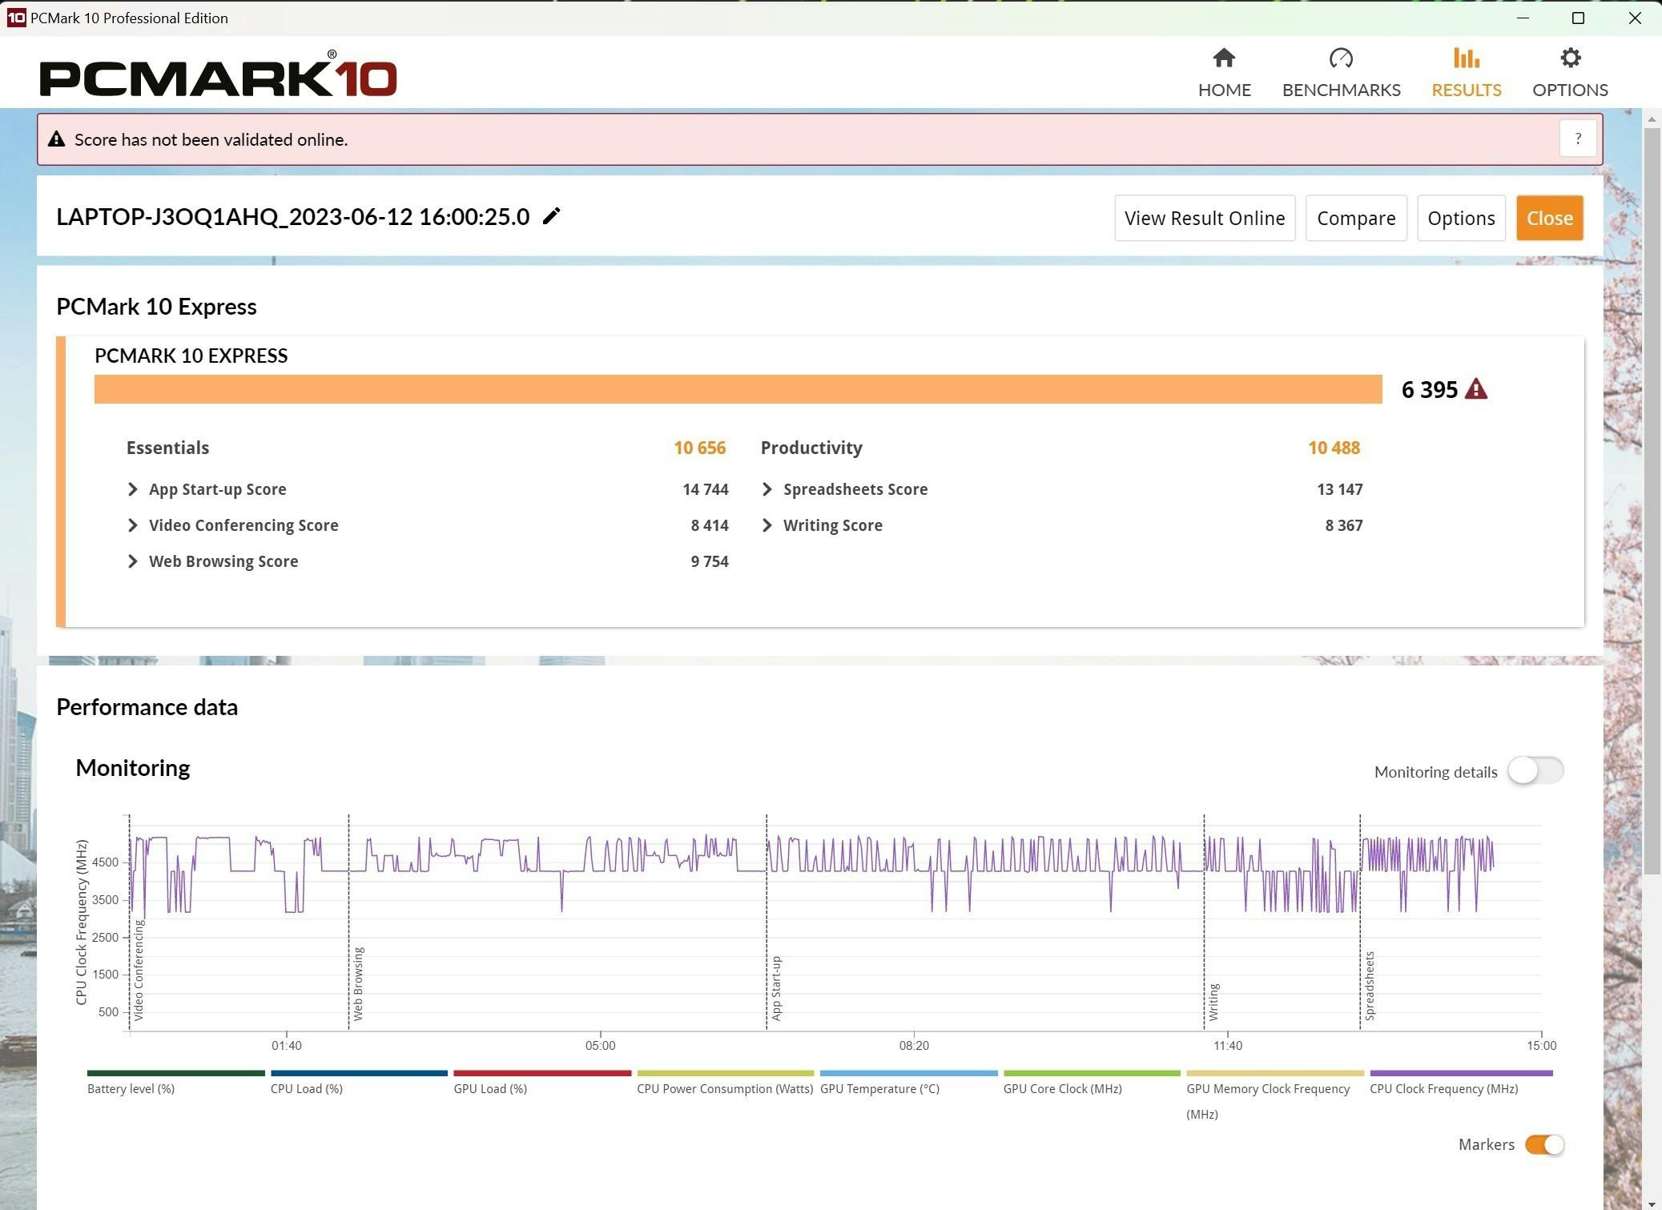Viewport: 1662px width, 1210px height.
Task: Toggle CPU Clock Frequency (MHz) legend
Action: tap(1461, 1081)
